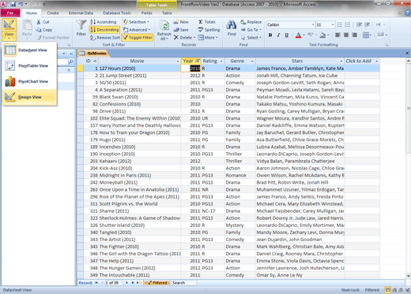Open the Go To dropdown
This screenshot has width=411, height=294.
(251, 30)
